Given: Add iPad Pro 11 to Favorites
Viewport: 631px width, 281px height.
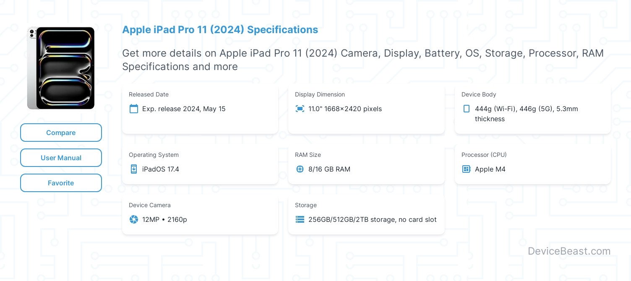Looking at the screenshot, I should tap(61, 183).
